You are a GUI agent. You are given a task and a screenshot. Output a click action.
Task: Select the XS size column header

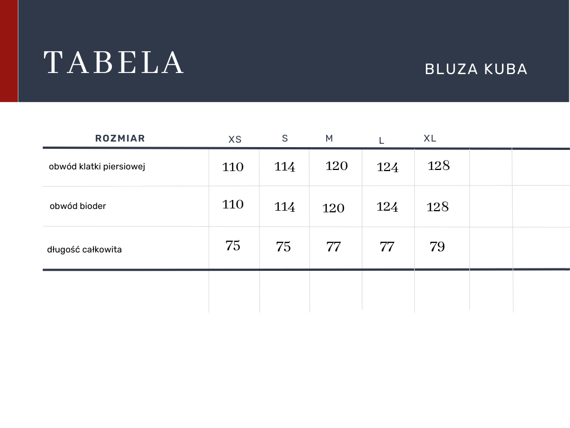pyautogui.click(x=235, y=139)
